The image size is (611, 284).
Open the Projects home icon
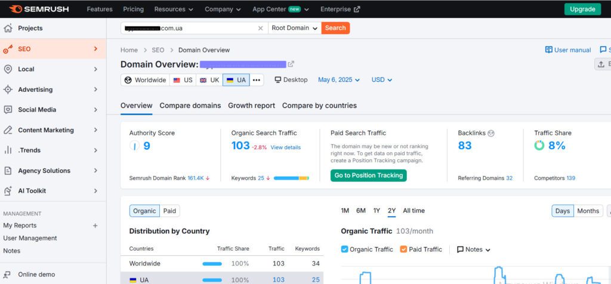coord(8,28)
